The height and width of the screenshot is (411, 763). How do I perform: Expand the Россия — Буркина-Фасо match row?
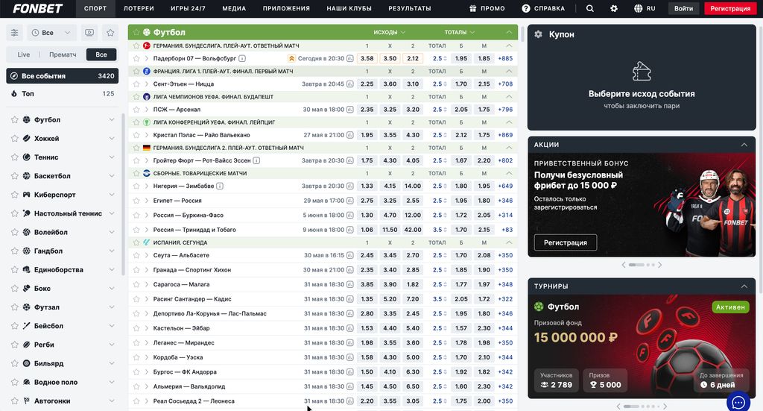147,216
